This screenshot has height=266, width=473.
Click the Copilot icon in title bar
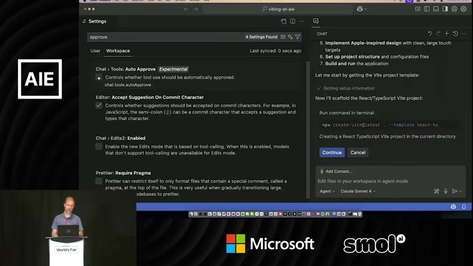coord(360,9)
